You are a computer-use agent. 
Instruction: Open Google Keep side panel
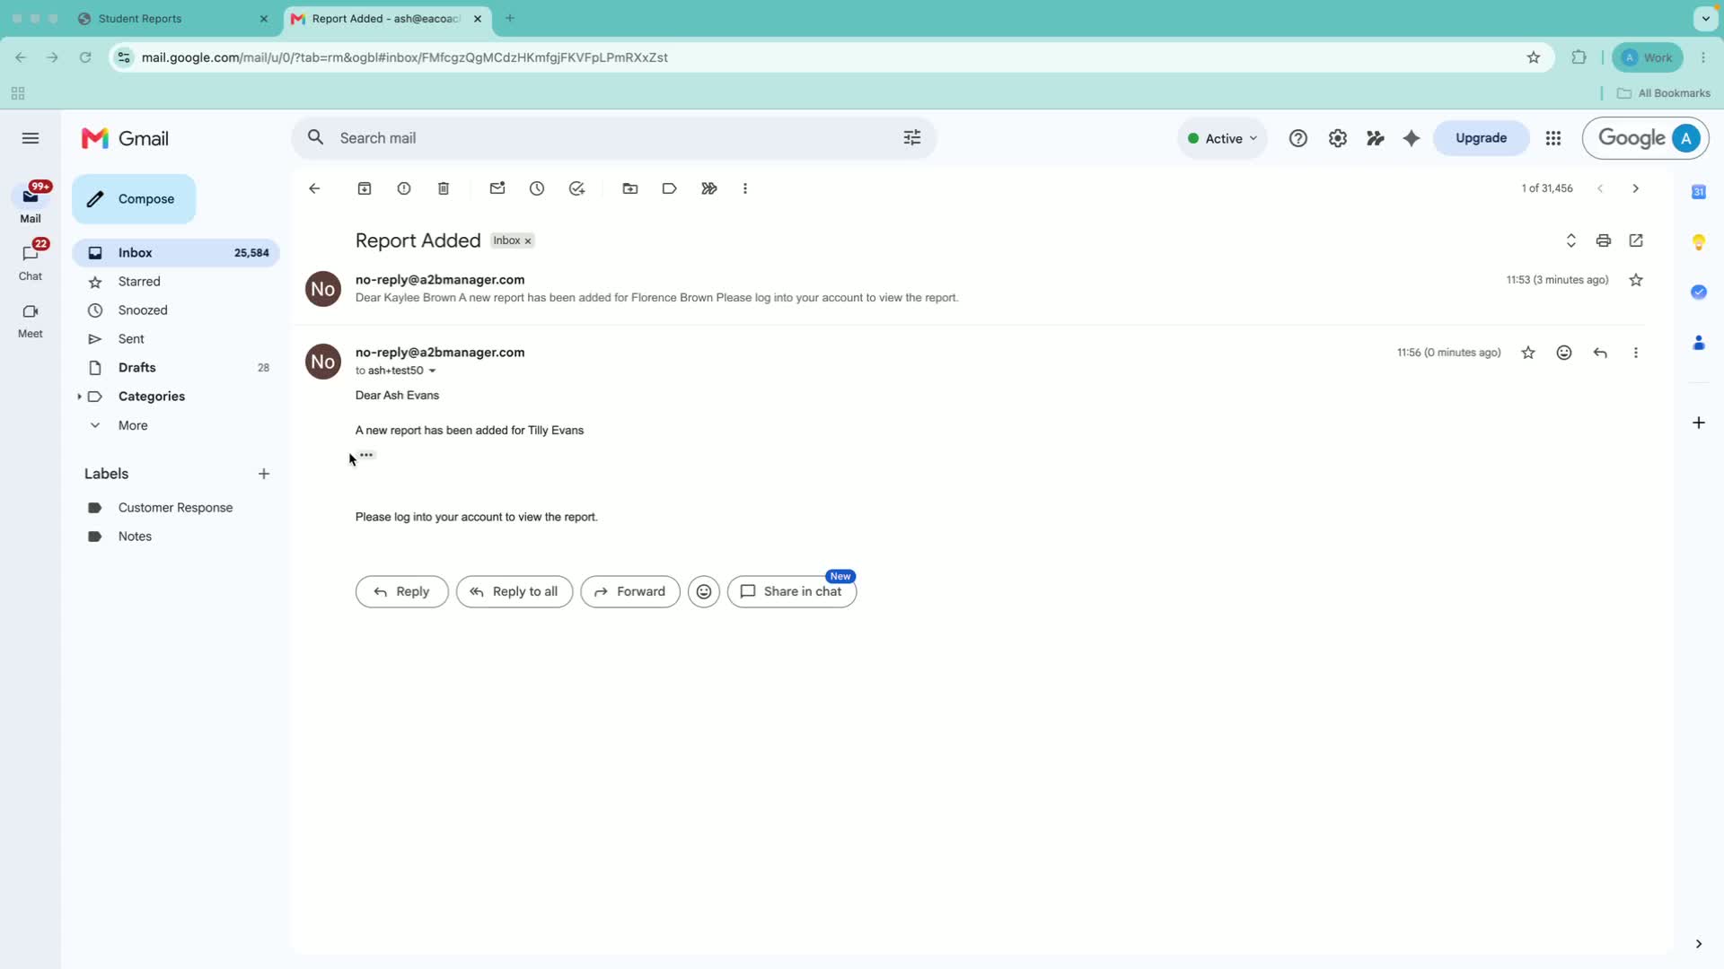click(1699, 242)
